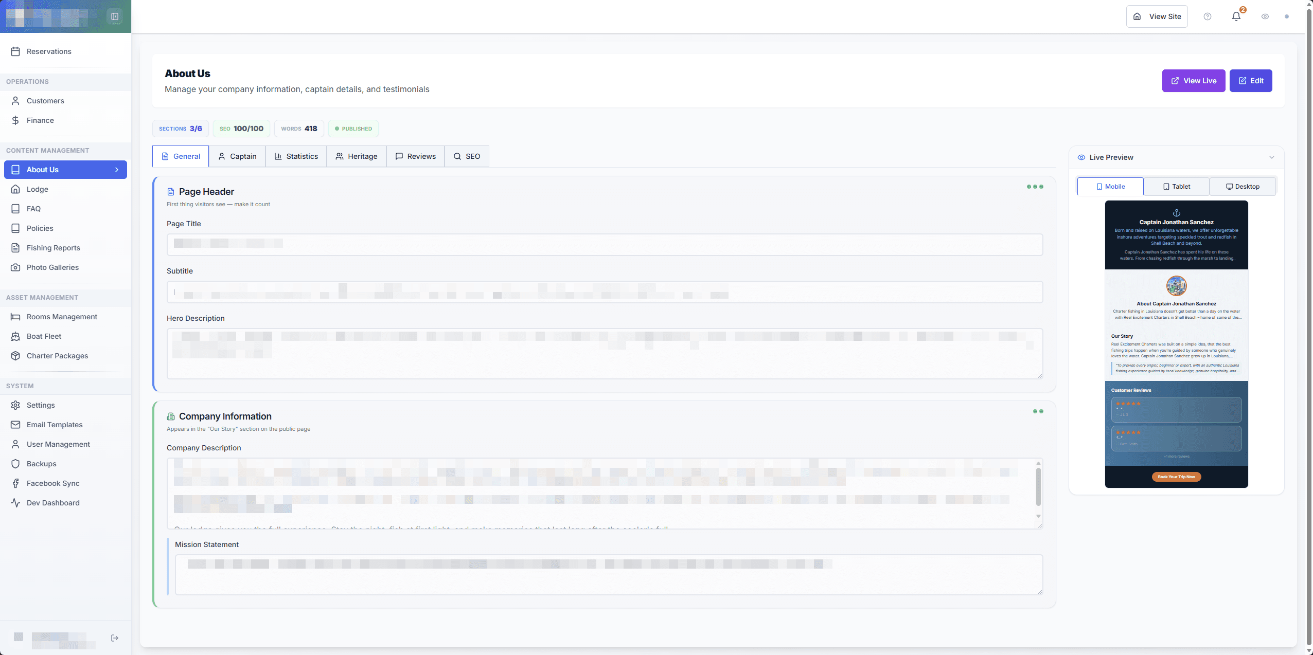Select the Customers icon in sidebar
Image resolution: width=1313 pixels, height=655 pixels.
pyautogui.click(x=15, y=100)
